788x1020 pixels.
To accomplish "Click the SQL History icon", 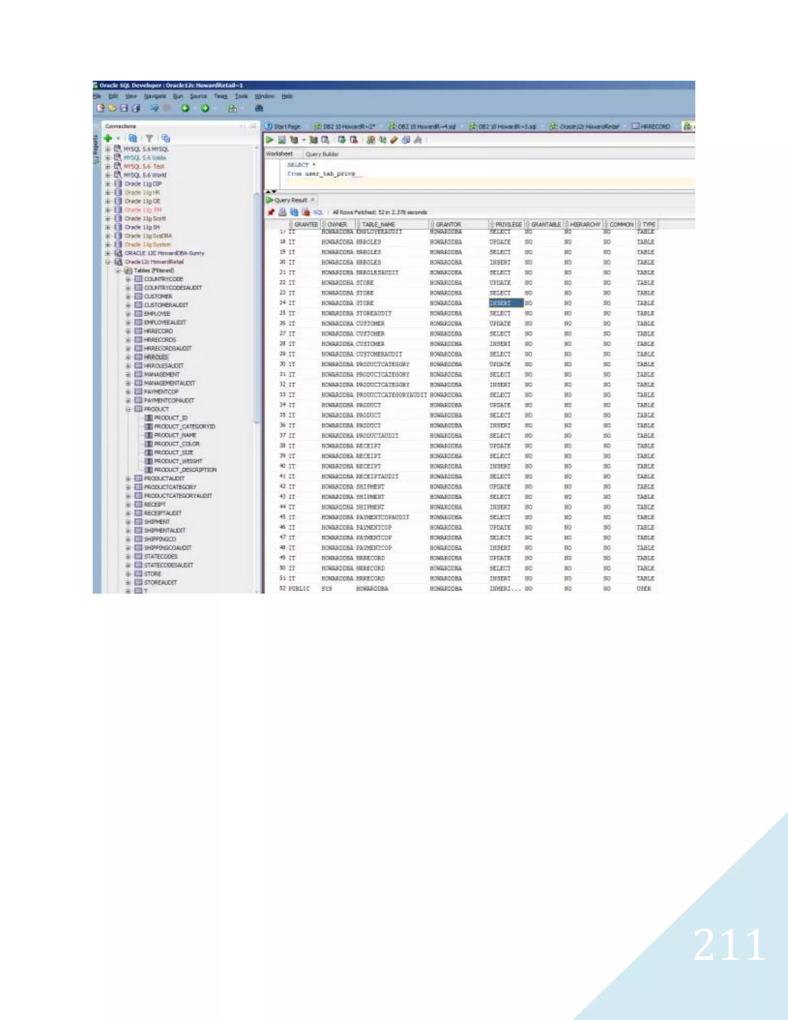I will pyautogui.click(x=406, y=140).
